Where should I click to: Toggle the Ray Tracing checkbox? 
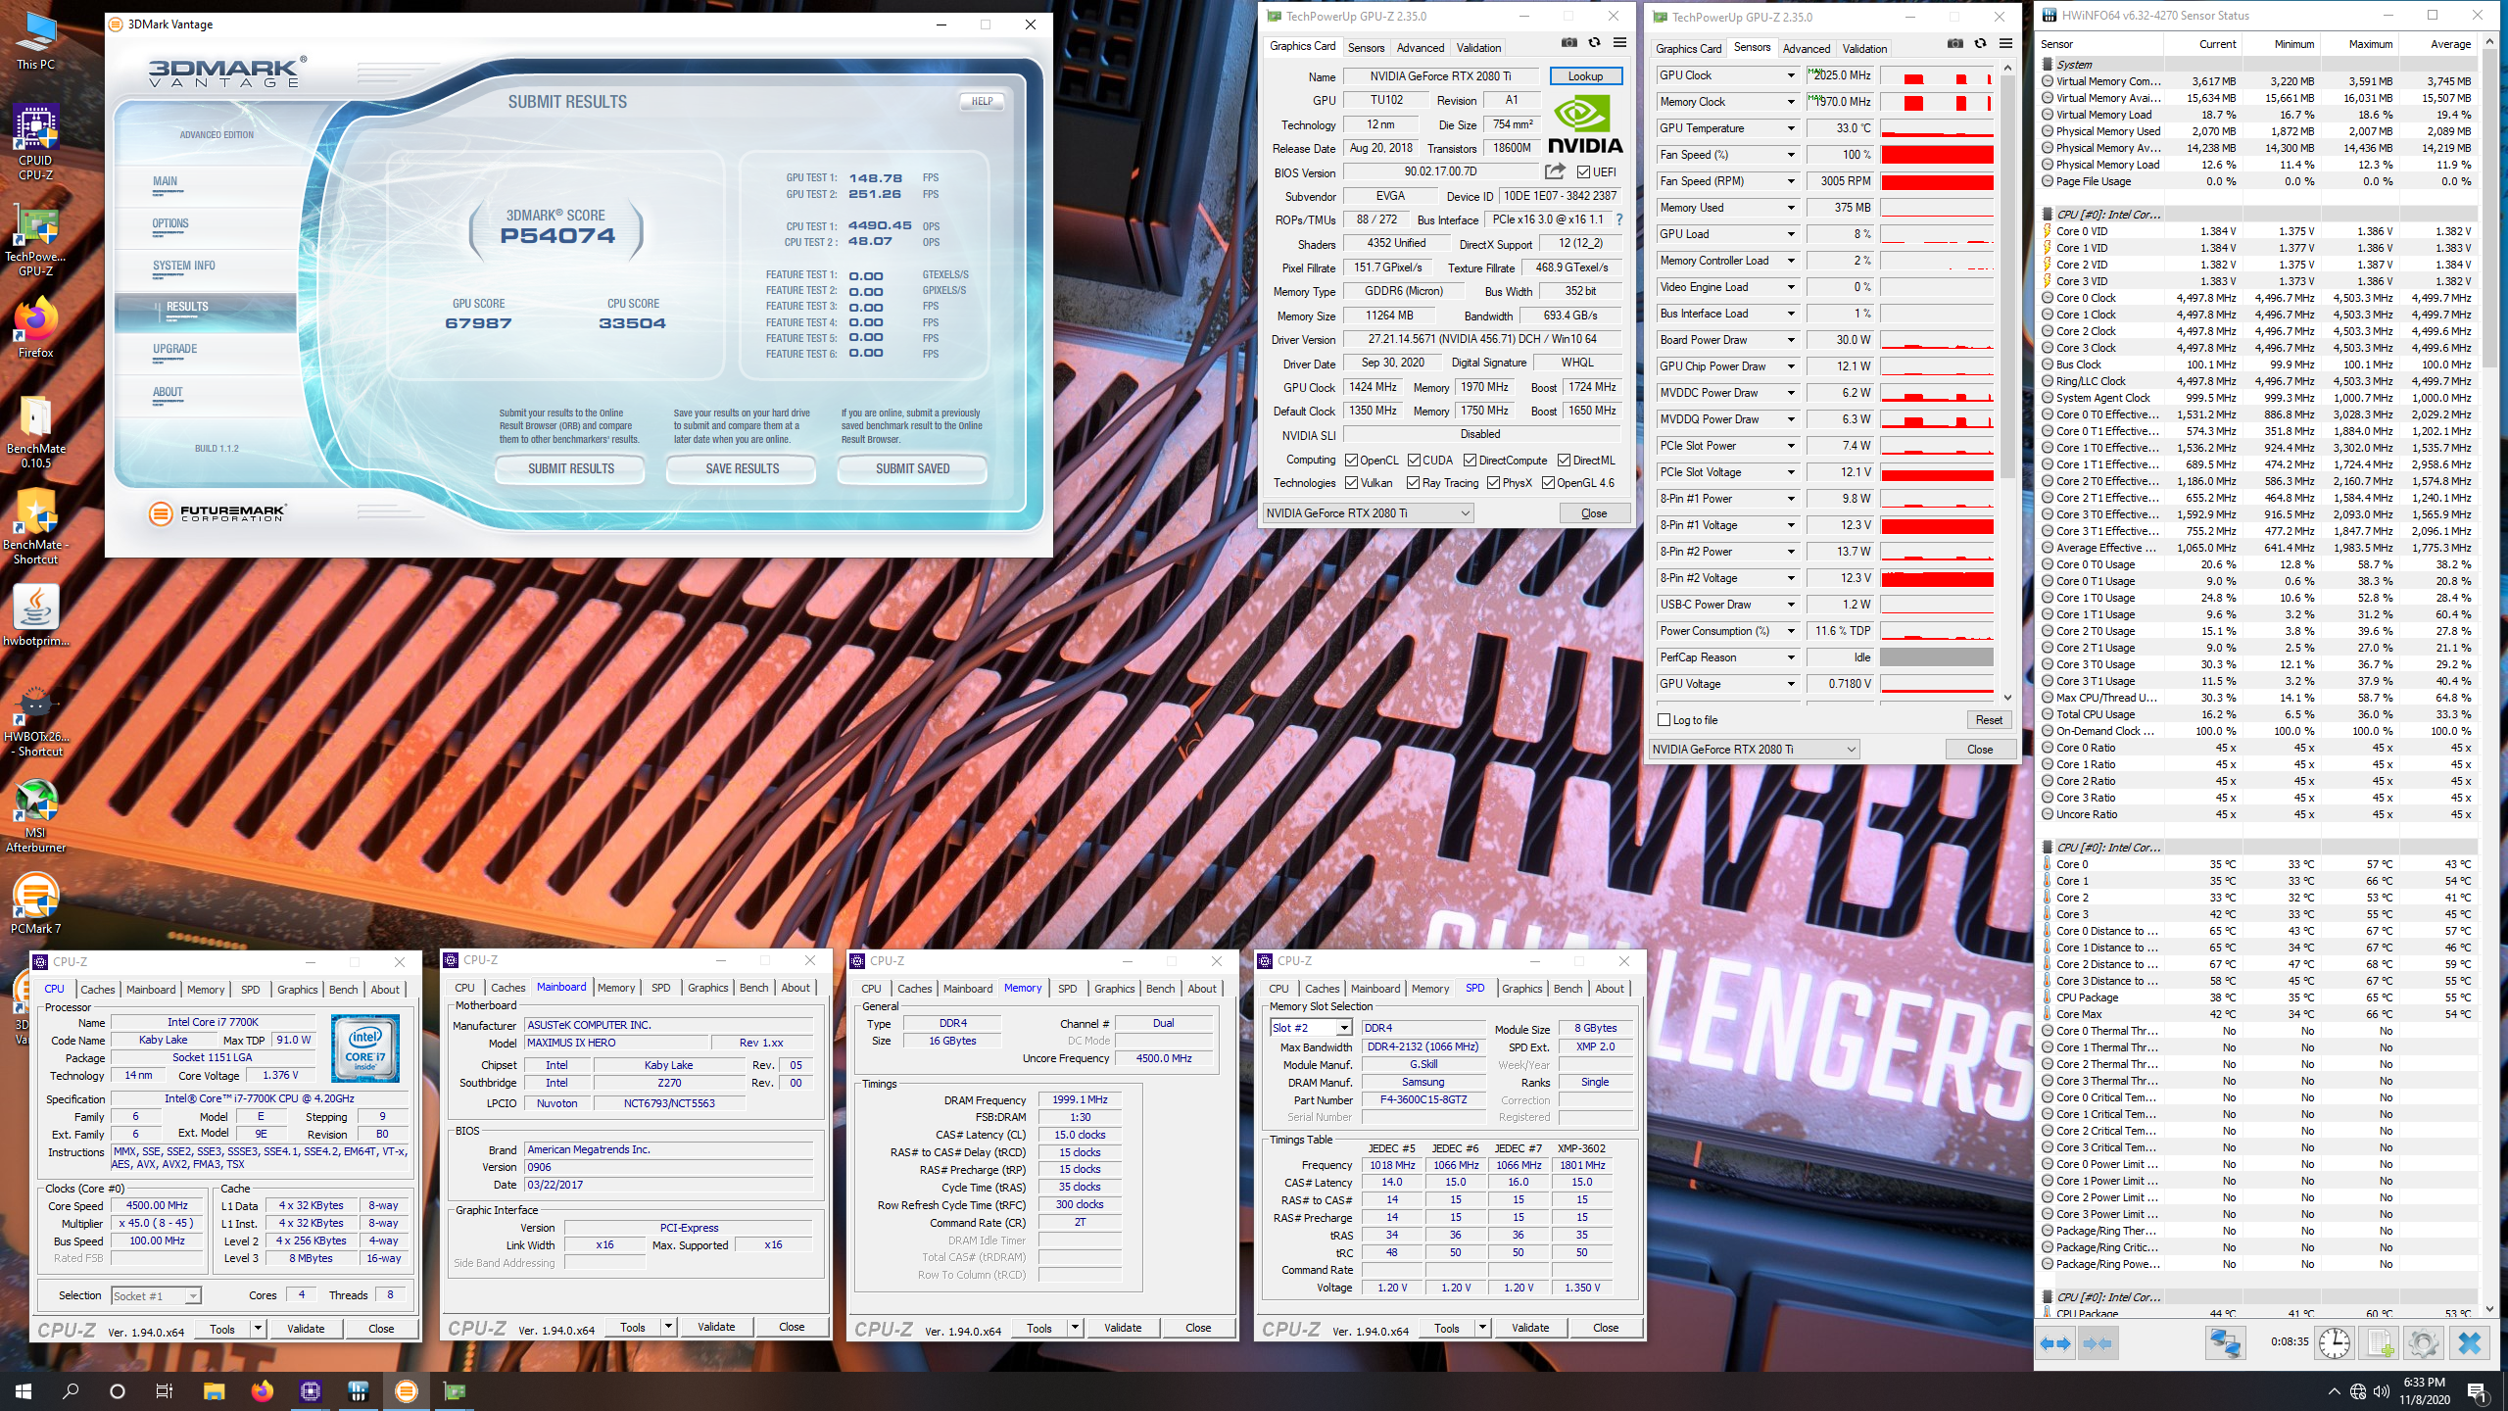[x=1413, y=483]
